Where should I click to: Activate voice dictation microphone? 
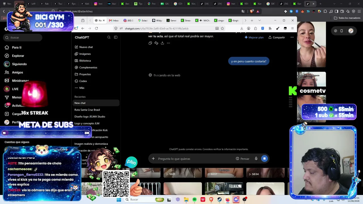256,159
